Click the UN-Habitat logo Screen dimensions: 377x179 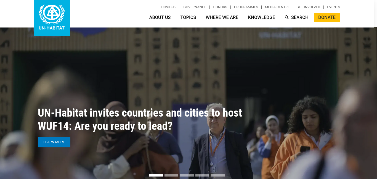click(x=52, y=18)
